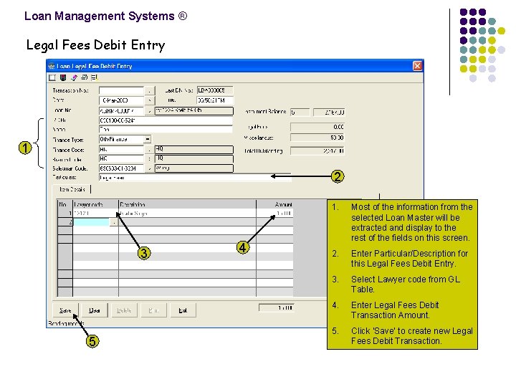The width and height of the screenshot is (516, 387).
Task: Click the Salesman Code input field
Action: [x=121, y=168]
